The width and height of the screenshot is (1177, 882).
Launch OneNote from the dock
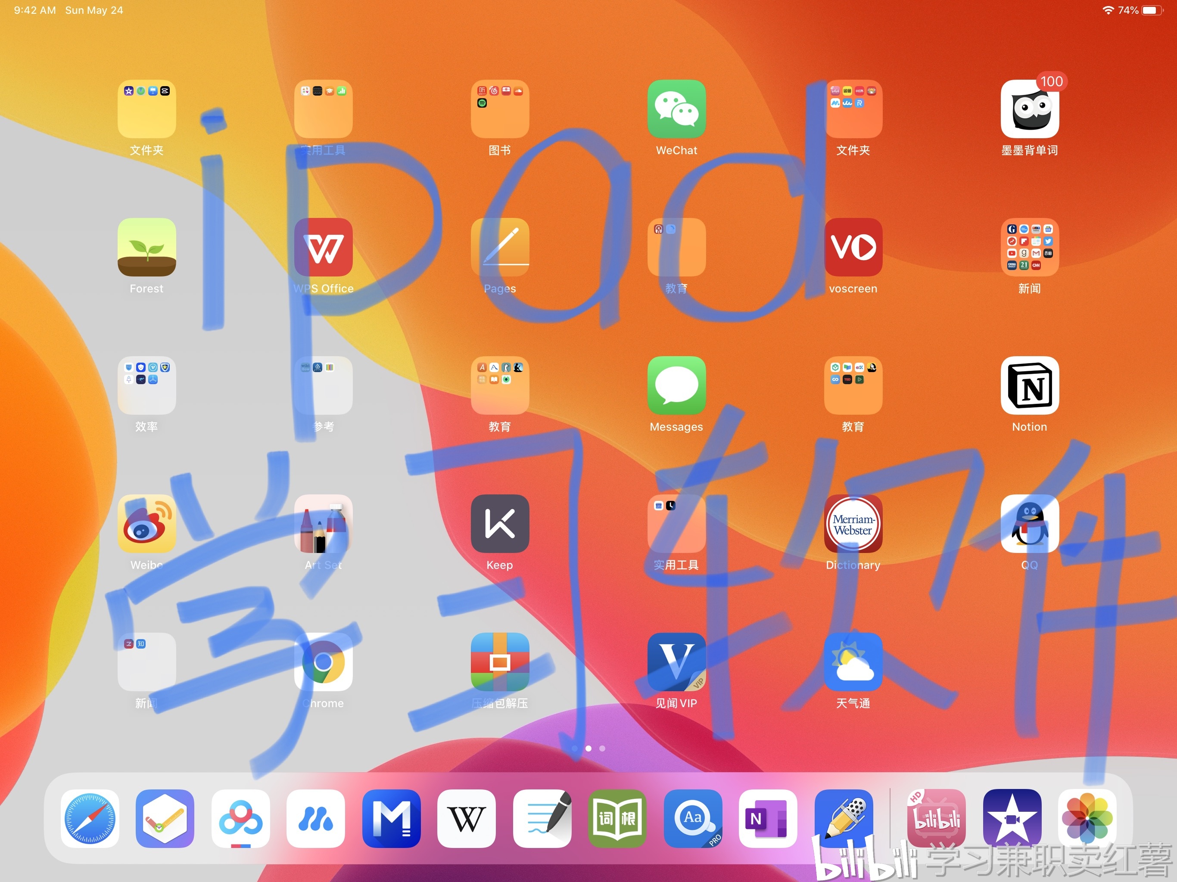pyautogui.click(x=768, y=819)
